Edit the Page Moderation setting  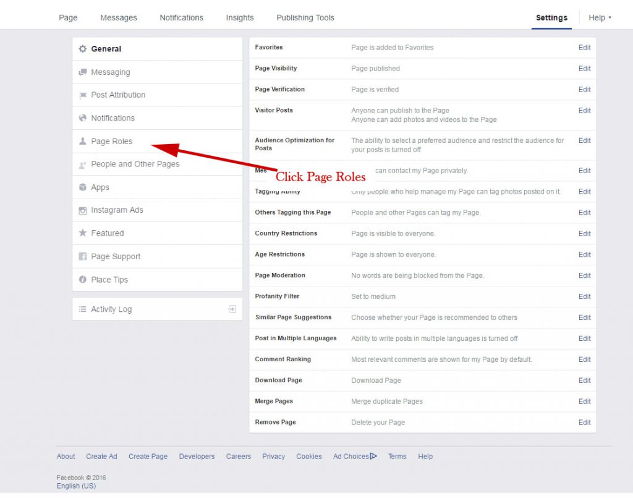click(585, 276)
